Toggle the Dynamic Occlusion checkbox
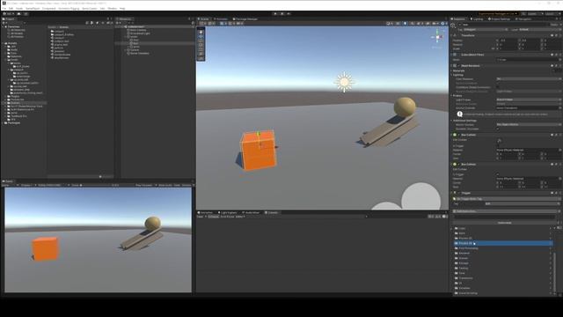 pyautogui.click(x=498, y=129)
